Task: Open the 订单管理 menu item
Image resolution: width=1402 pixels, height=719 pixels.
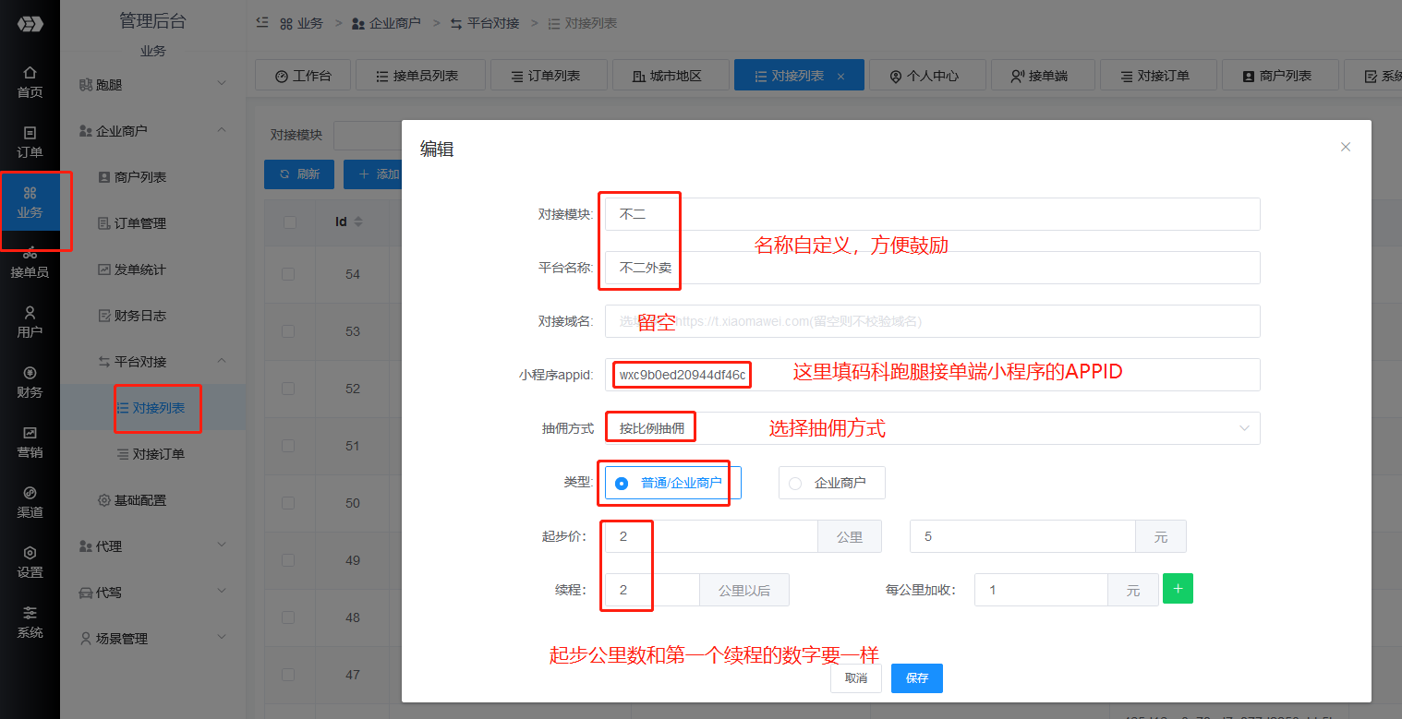Action: [x=153, y=223]
